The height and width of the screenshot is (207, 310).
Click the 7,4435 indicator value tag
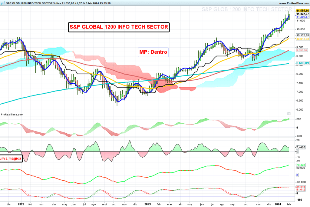pos(301,147)
